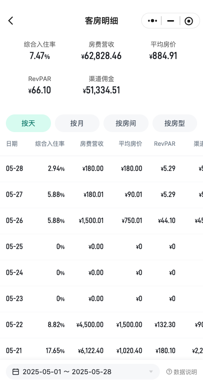Tap the calendar icon beside date range

pyautogui.click(x=16, y=372)
